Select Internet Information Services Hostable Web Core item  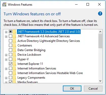[x=50, y=73]
